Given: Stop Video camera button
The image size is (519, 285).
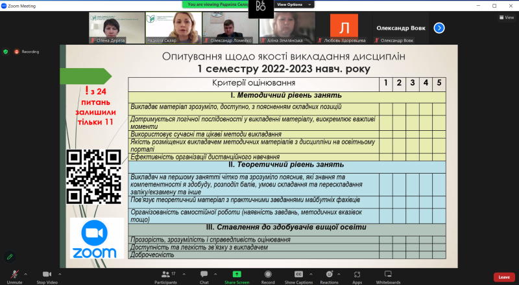Looking at the screenshot, I should pyautogui.click(x=47, y=277).
